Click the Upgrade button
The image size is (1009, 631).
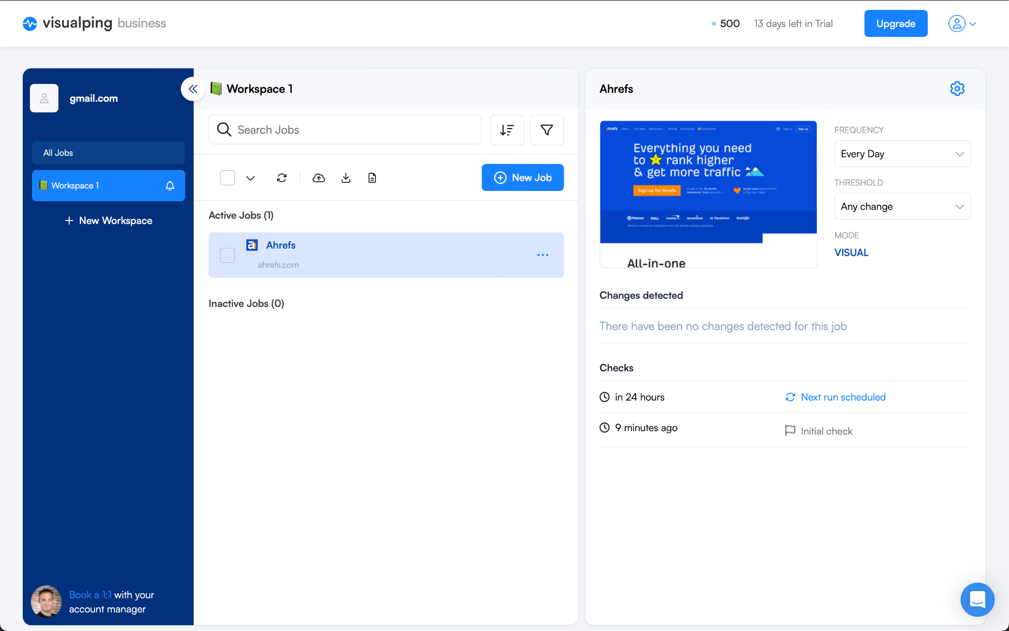pyautogui.click(x=896, y=23)
